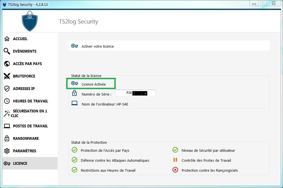Viewport: 283px width, 188px height.
Task: Go to Accès par Pays
Action: pyautogui.click(x=30, y=63)
